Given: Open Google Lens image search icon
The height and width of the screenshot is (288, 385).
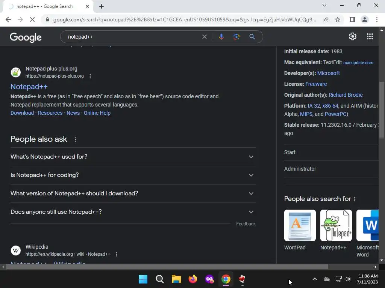Looking at the screenshot, I should tap(236, 37).
